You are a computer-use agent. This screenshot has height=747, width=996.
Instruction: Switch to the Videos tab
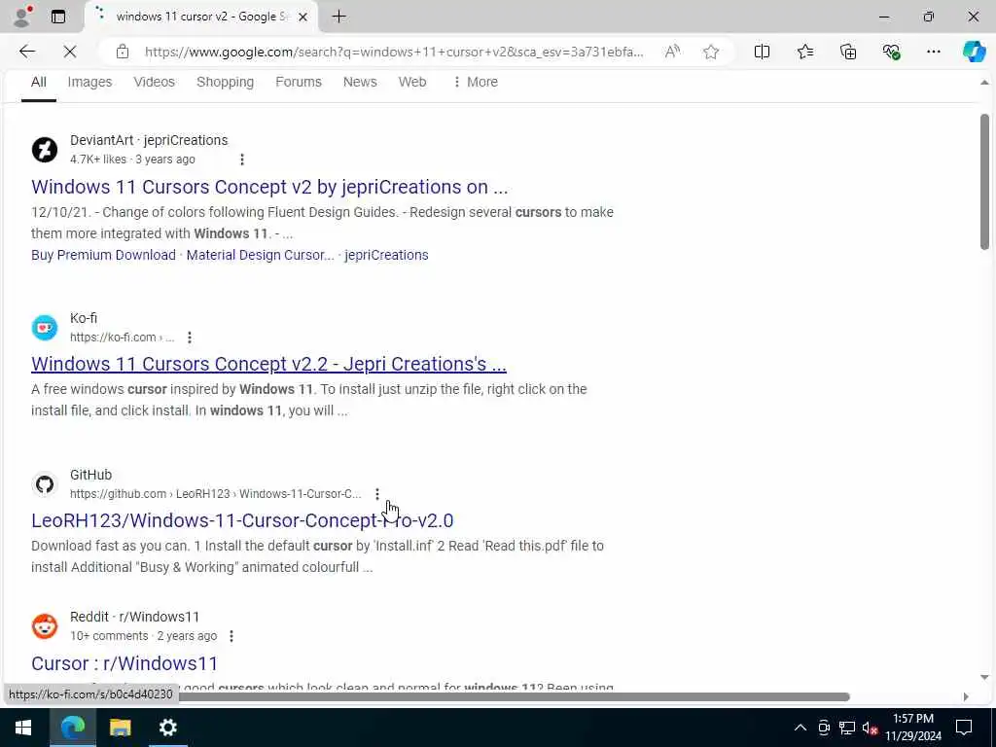[154, 82]
